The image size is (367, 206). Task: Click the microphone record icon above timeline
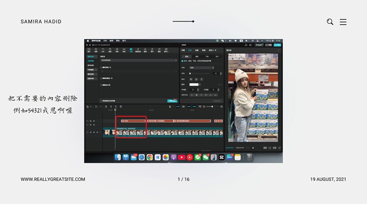(170, 107)
